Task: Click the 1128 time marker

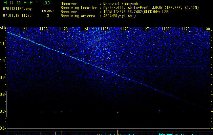Action: click(166, 29)
